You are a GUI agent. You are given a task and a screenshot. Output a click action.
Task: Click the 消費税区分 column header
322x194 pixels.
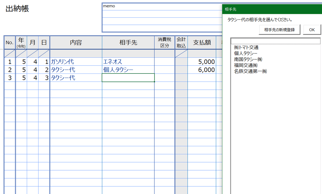164,42
